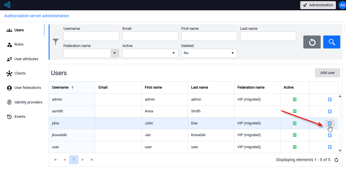Viewport: 346px width, 172px height.
Task: Open the Administration button in top bar
Action: coord(318,5)
